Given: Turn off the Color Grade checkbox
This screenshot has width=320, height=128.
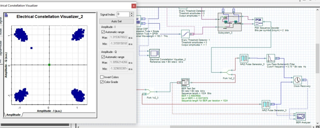Looking at the screenshot, I should click(102, 82).
